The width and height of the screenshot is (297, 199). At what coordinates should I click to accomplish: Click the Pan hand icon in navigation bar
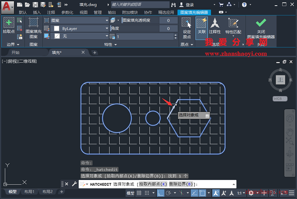(x=290, y=132)
